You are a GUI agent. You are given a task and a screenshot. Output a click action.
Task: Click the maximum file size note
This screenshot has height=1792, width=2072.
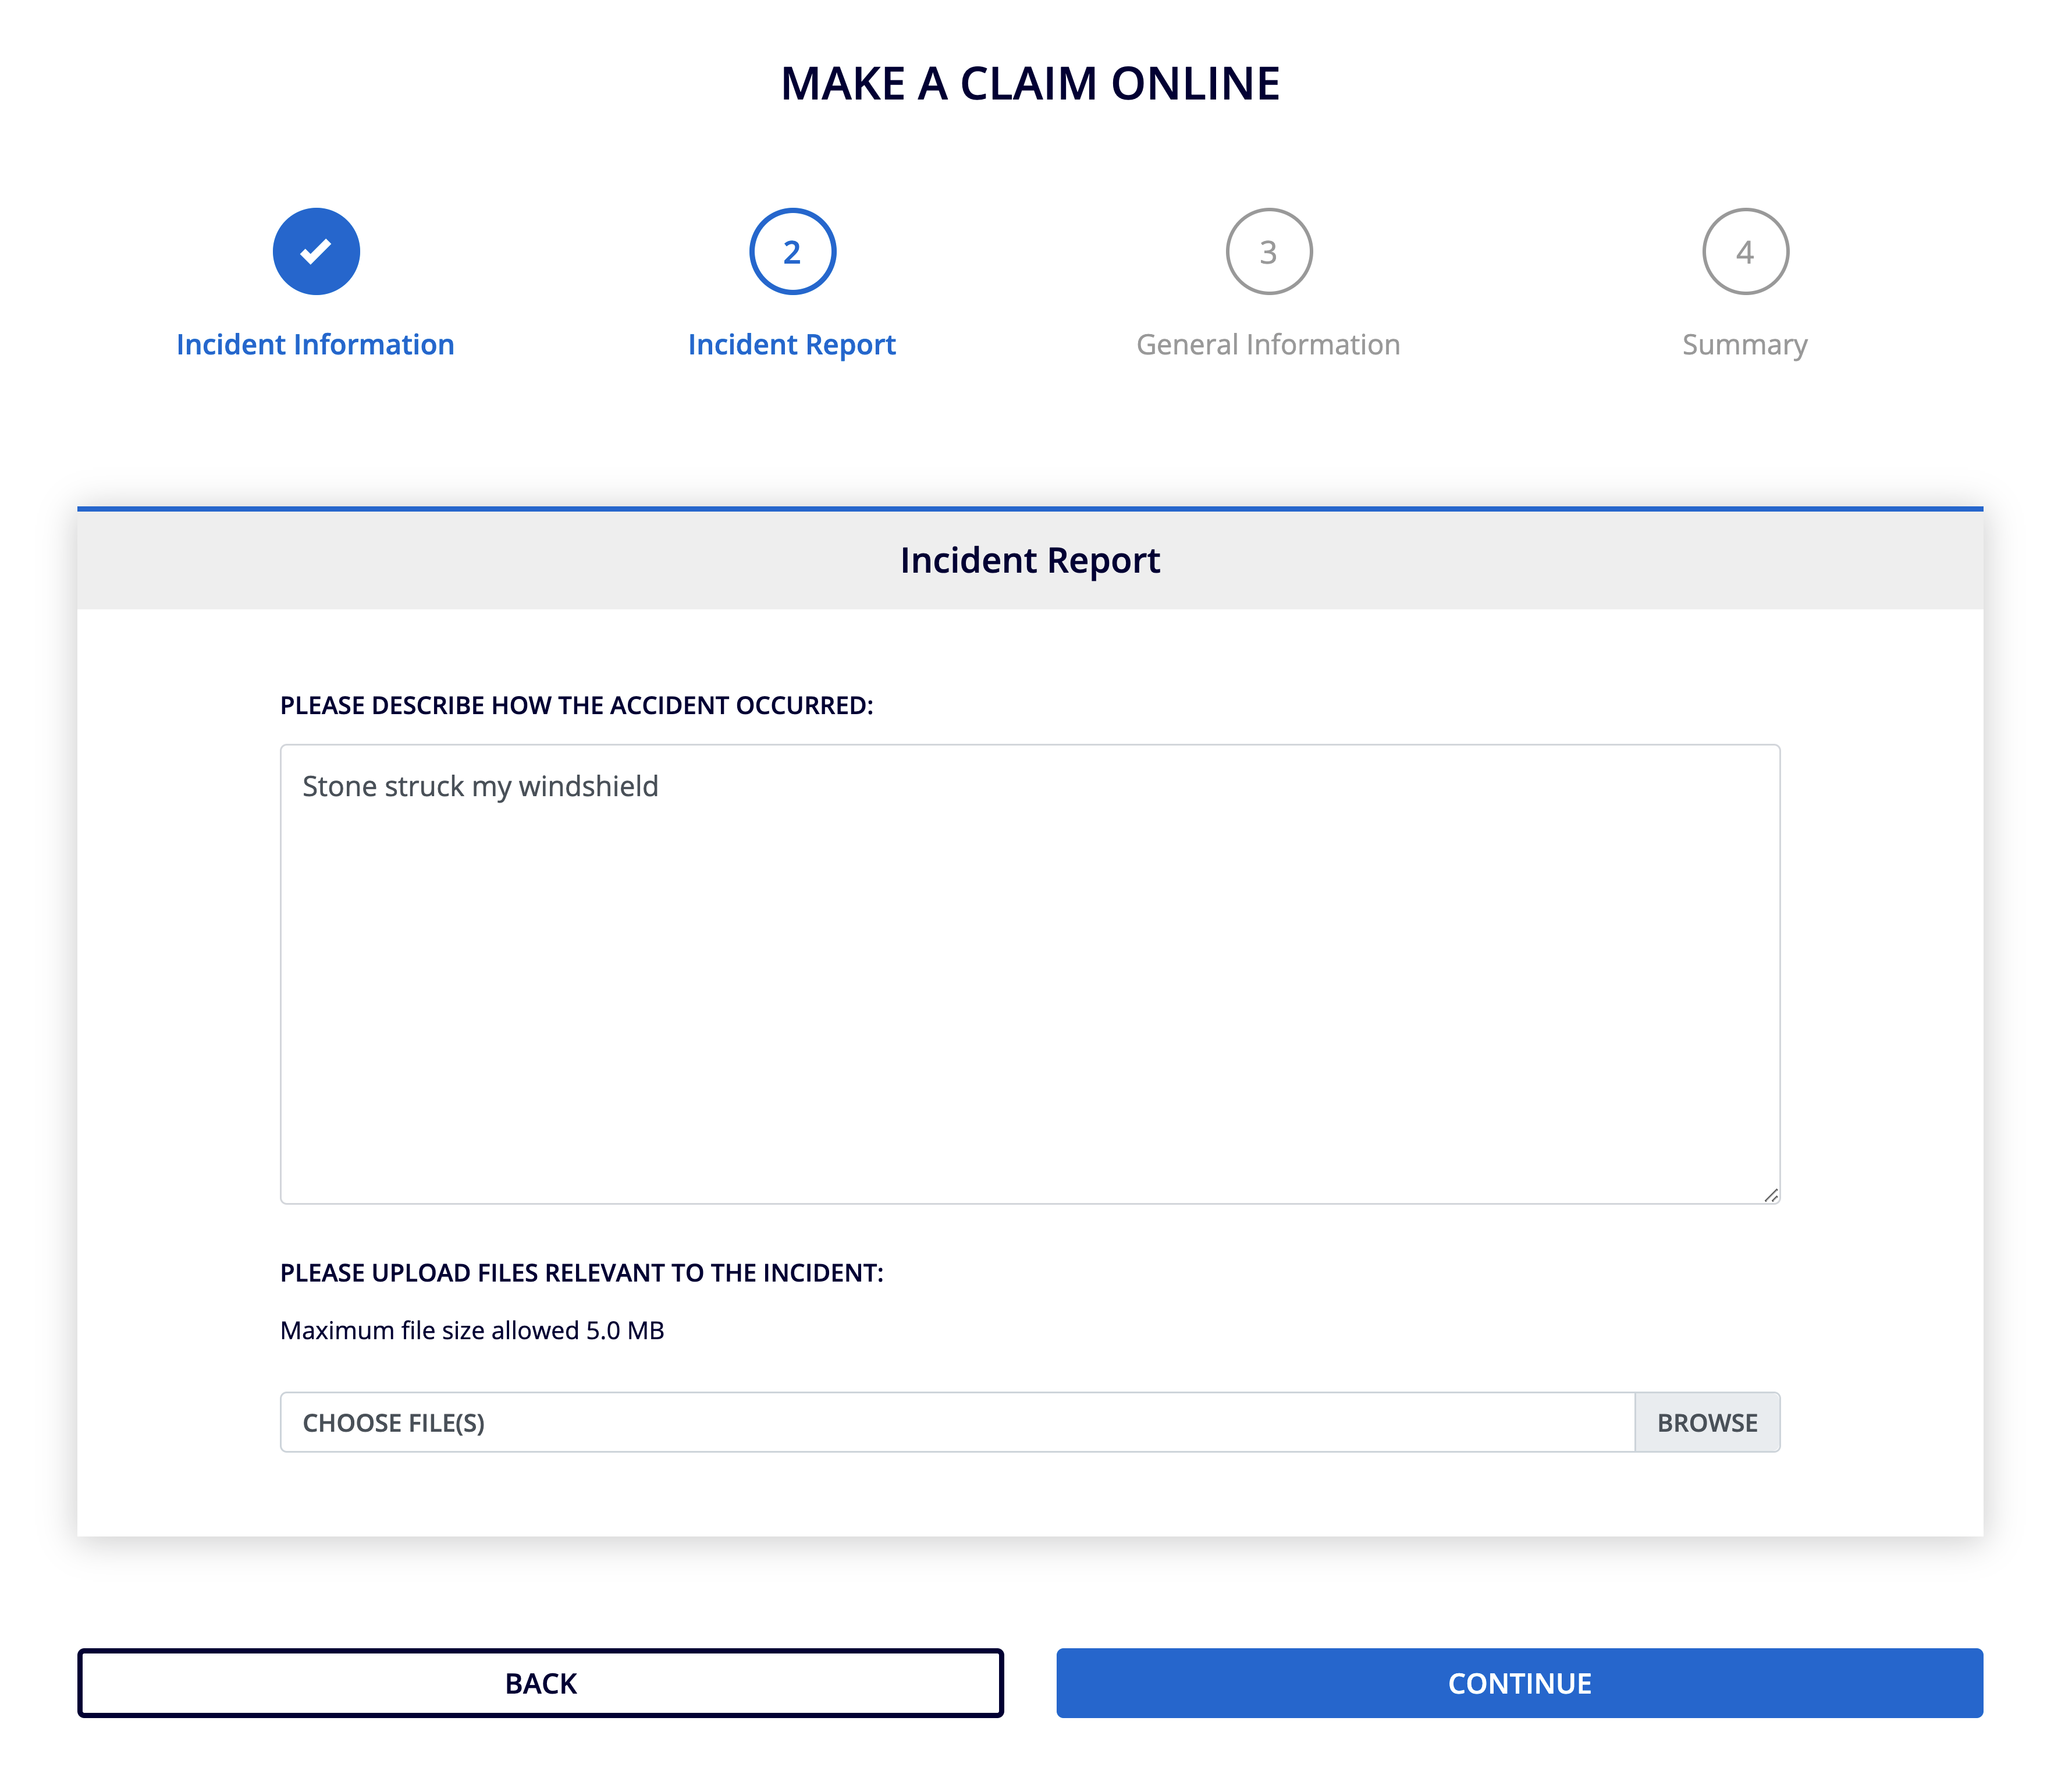click(472, 1330)
